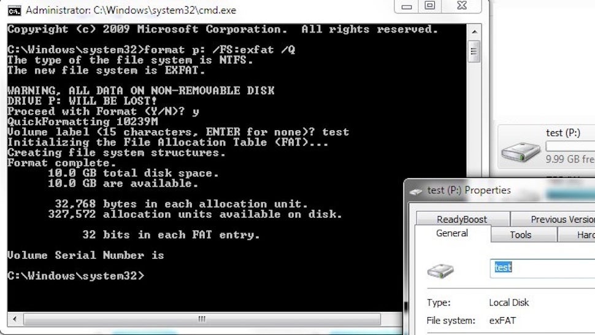The height and width of the screenshot is (335, 595).
Task: Click the Proceed with Format (Y/N)? line
Action: (103, 112)
